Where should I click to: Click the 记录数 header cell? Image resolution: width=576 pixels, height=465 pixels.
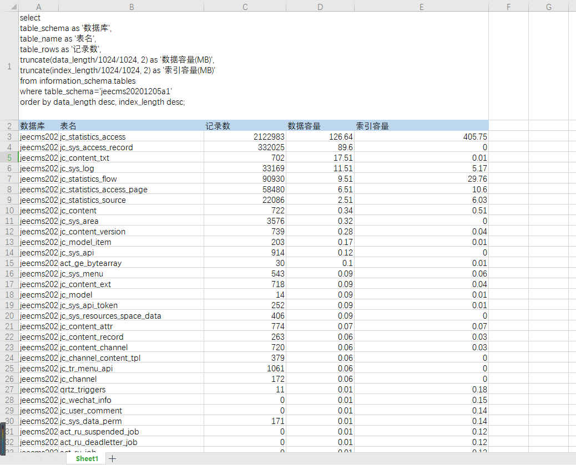(x=245, y=126)
